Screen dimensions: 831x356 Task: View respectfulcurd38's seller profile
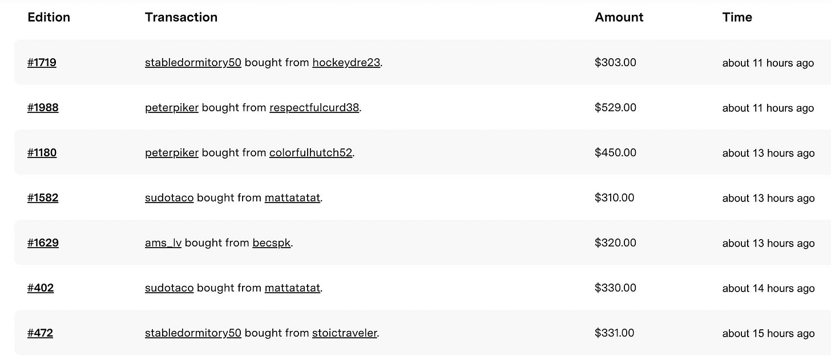pos(314,108)
